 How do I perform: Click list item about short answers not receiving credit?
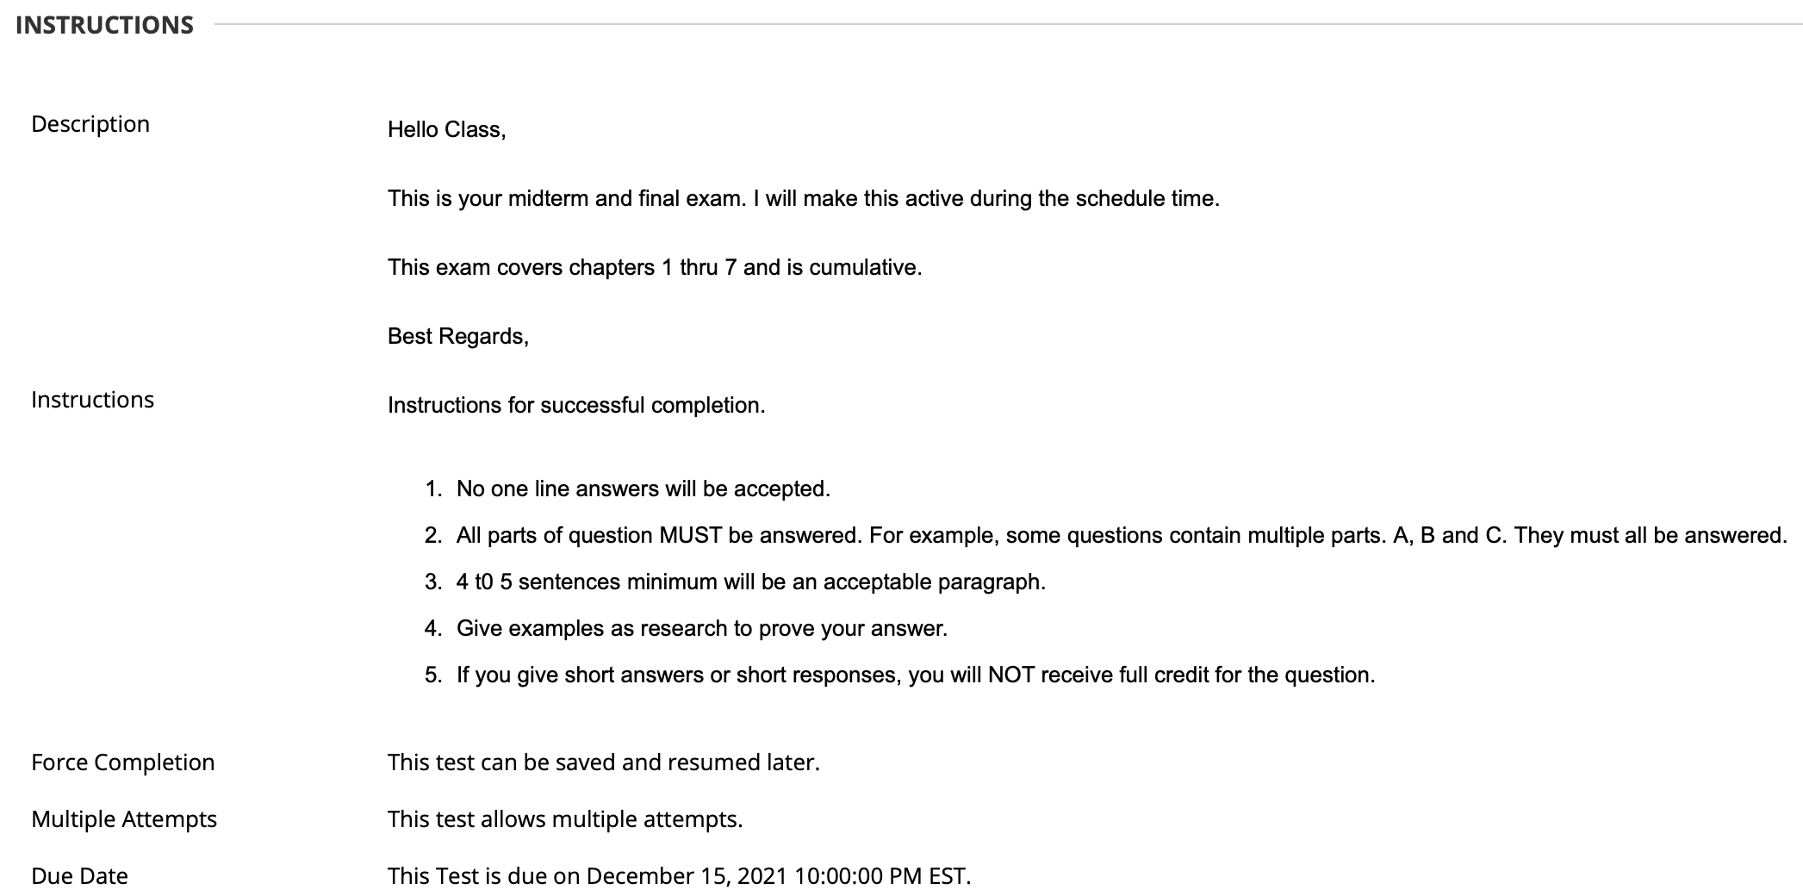[916, 675]
